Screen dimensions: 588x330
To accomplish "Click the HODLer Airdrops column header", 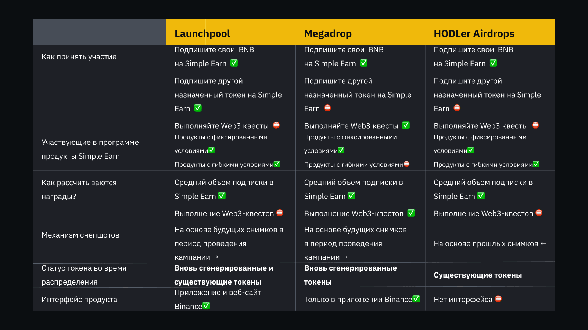I will (x=474, y=34).
